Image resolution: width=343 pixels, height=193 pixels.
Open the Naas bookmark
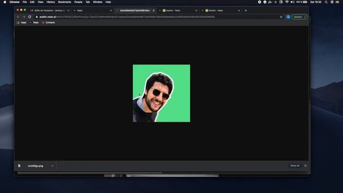coord(34,23)
